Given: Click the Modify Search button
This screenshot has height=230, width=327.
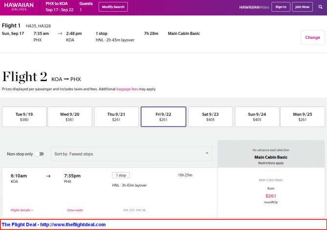Looking at the screenshot, I should pyautogui.click(x=113, y=7).
